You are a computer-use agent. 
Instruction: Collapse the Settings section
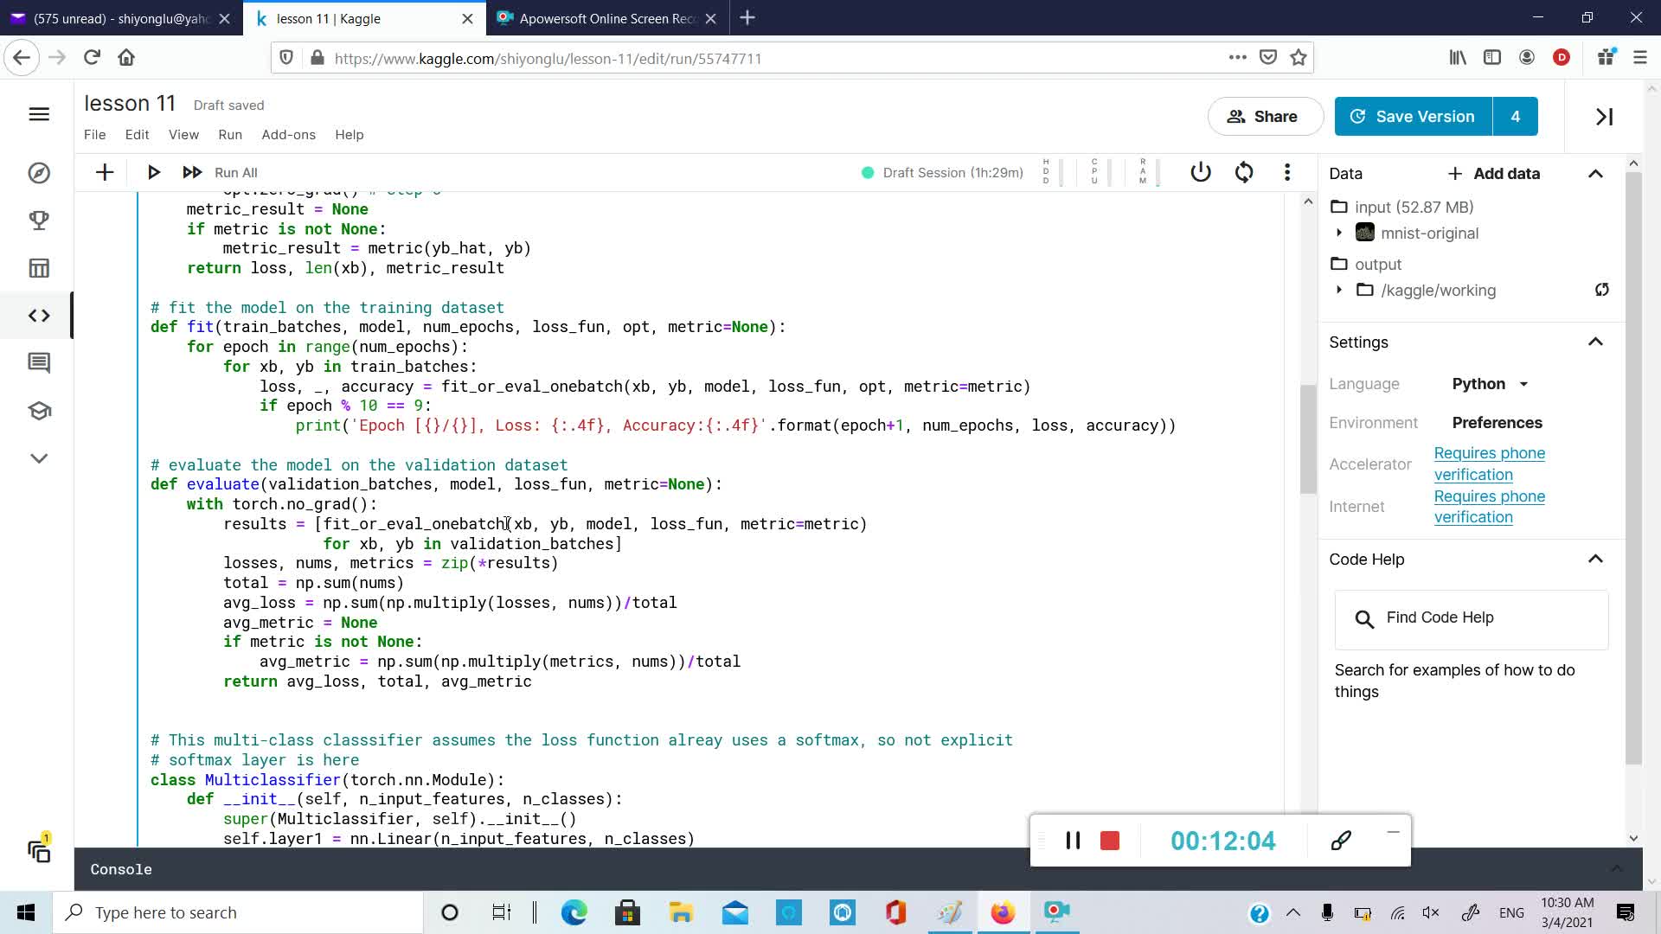coord(1596,342)
